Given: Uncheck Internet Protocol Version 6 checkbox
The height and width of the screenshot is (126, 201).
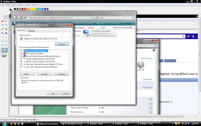Looking at the screenshot, I should [21, 59].
